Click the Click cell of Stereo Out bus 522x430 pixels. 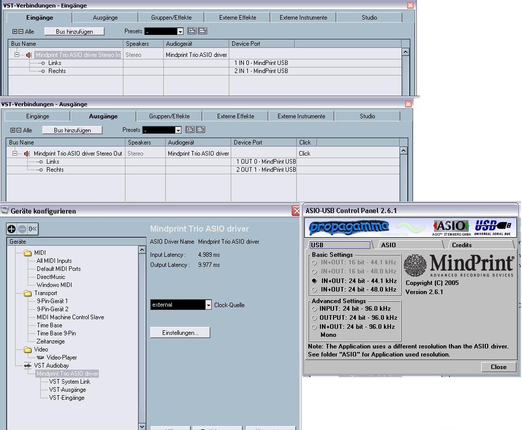(305, 154)
